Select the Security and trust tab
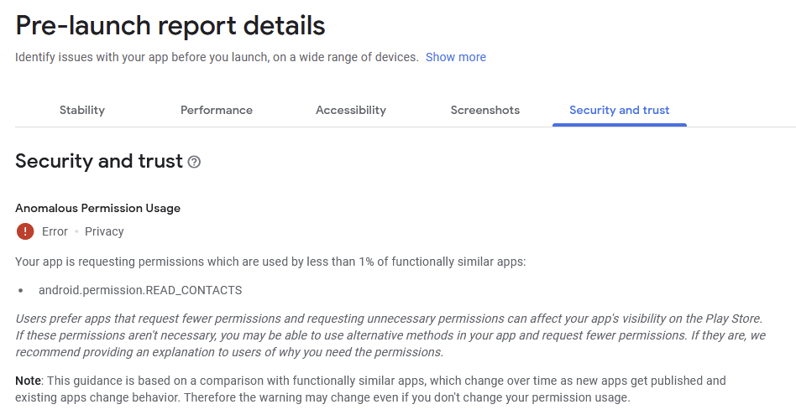The height and width of the screenshot is (420, 796). (620, 110)
